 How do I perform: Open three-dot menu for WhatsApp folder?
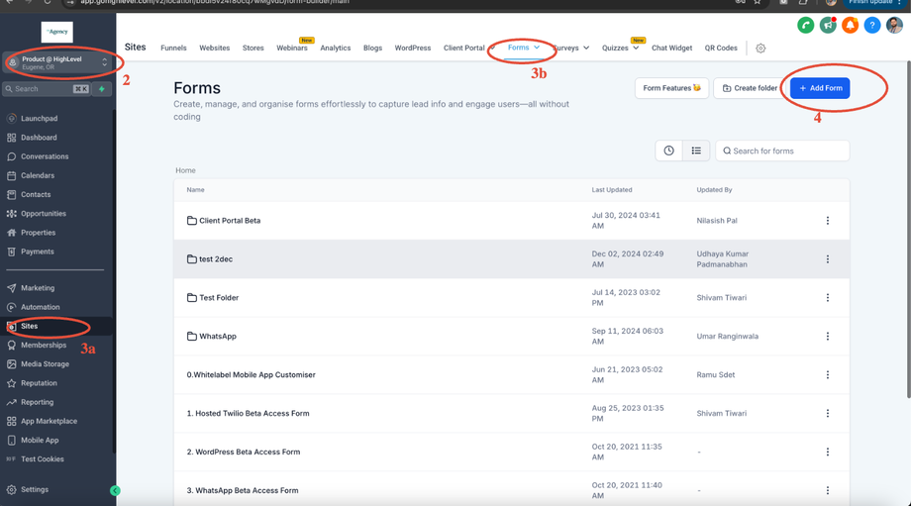coord(828,337)
